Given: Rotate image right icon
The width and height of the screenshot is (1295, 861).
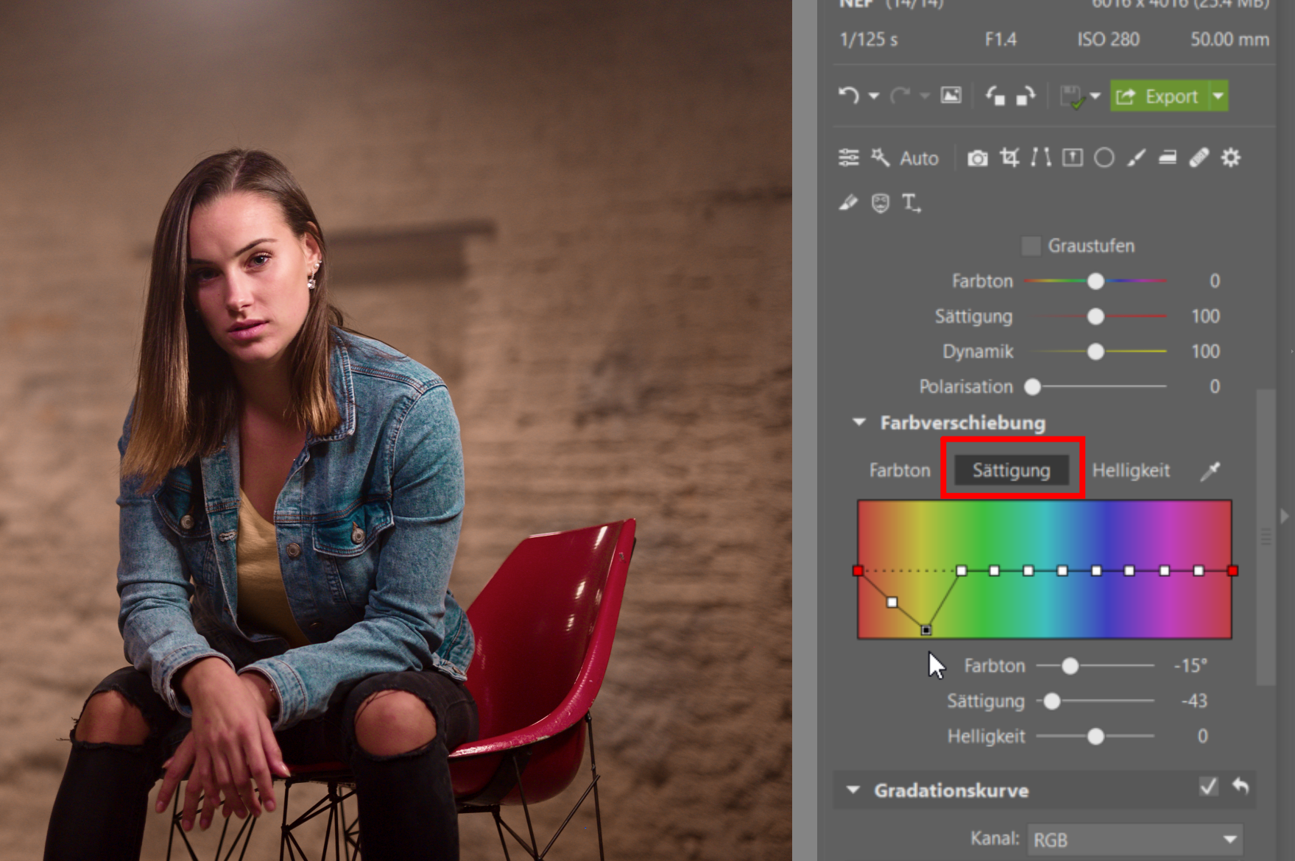Looking at the screenshot, I should (1026, 96).
